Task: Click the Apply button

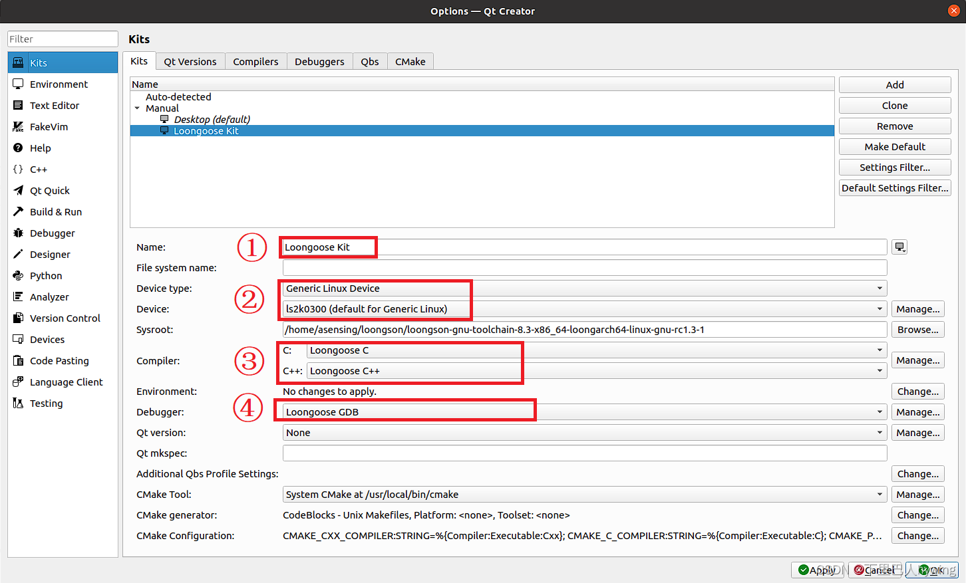Action: point(818,570)
